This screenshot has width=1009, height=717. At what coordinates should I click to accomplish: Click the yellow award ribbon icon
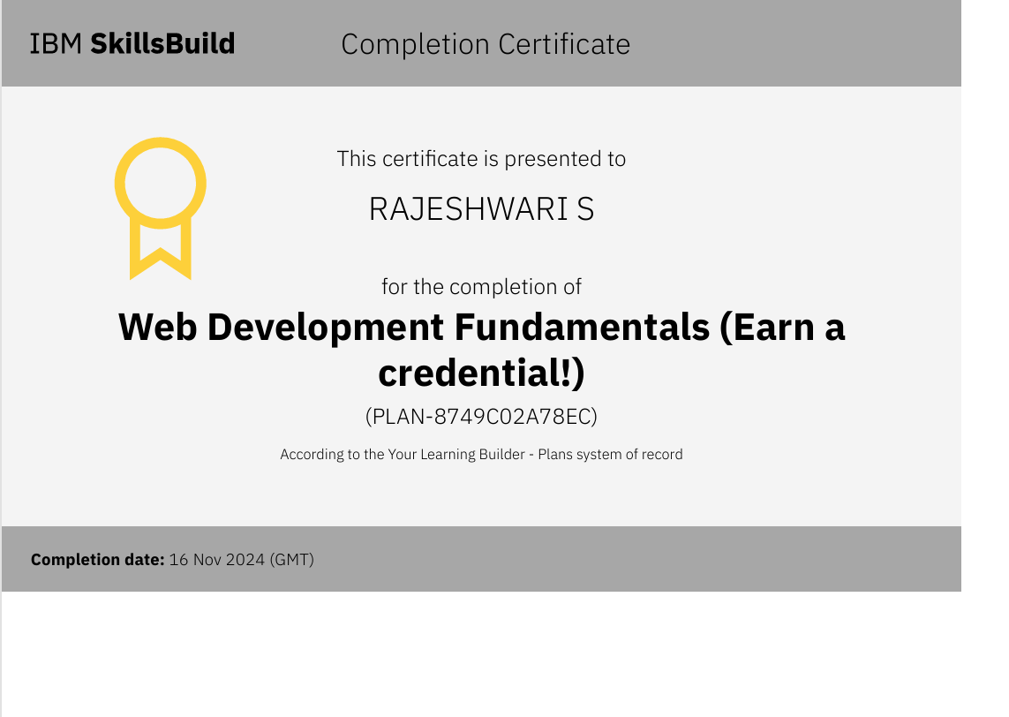161,208
